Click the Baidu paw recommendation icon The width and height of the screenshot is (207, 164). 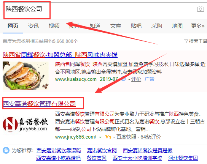[x=6, y=150]
